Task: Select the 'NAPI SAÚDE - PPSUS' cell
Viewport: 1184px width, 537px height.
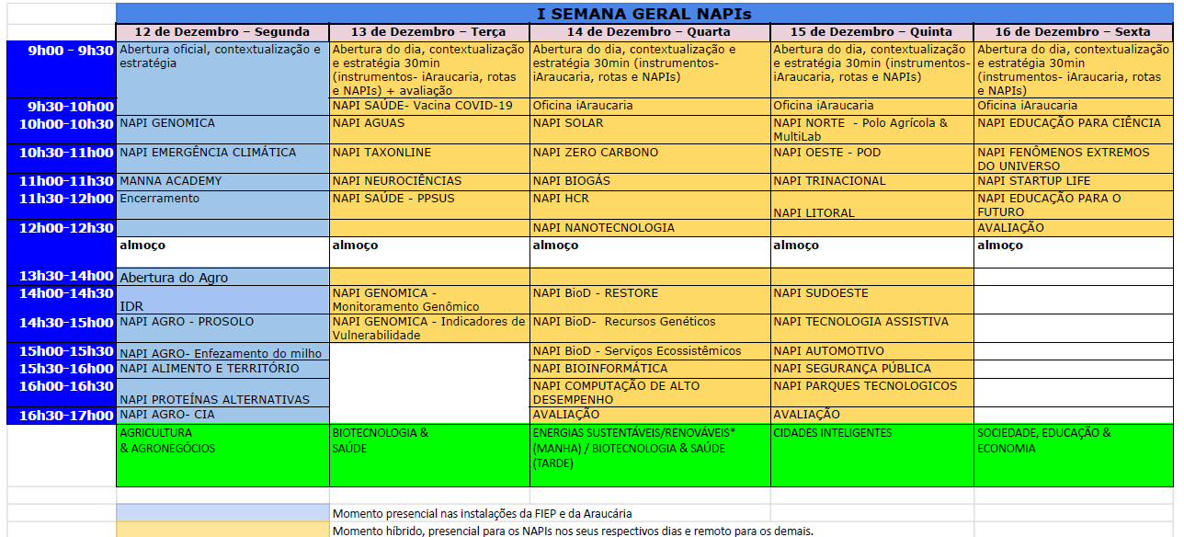Action: [x=429, y=205]
